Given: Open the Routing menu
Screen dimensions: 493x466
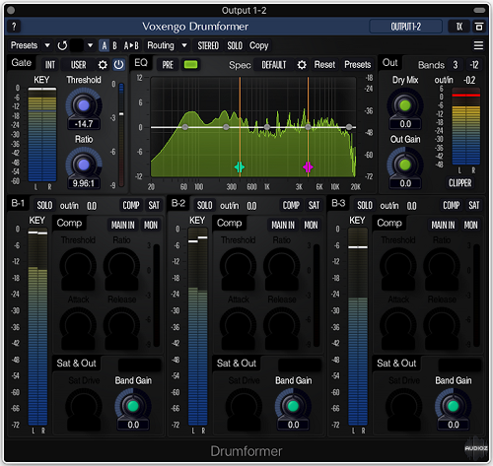Looking at the screenshot, I should [161, 45].
